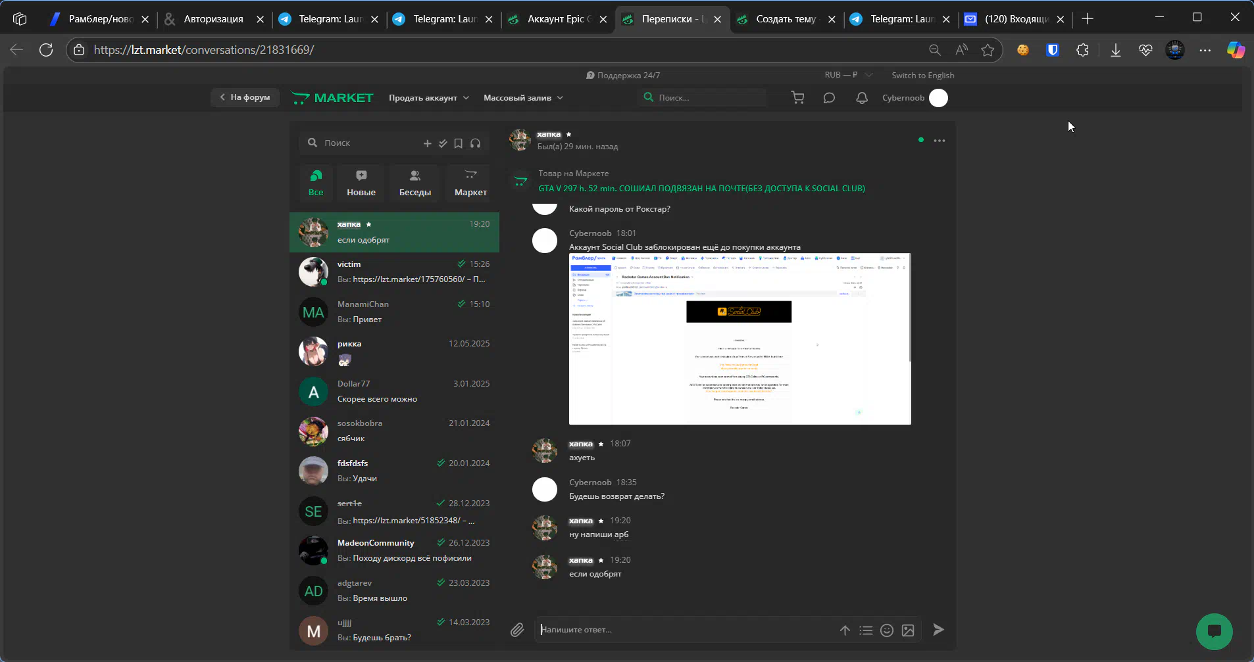Add page to favorites star icon

point(988,50)
